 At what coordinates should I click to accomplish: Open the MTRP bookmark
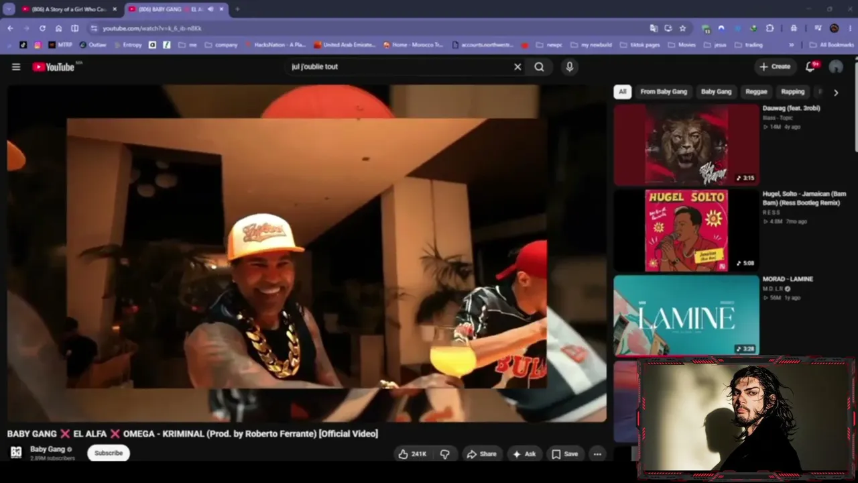(x=60, y=45)
